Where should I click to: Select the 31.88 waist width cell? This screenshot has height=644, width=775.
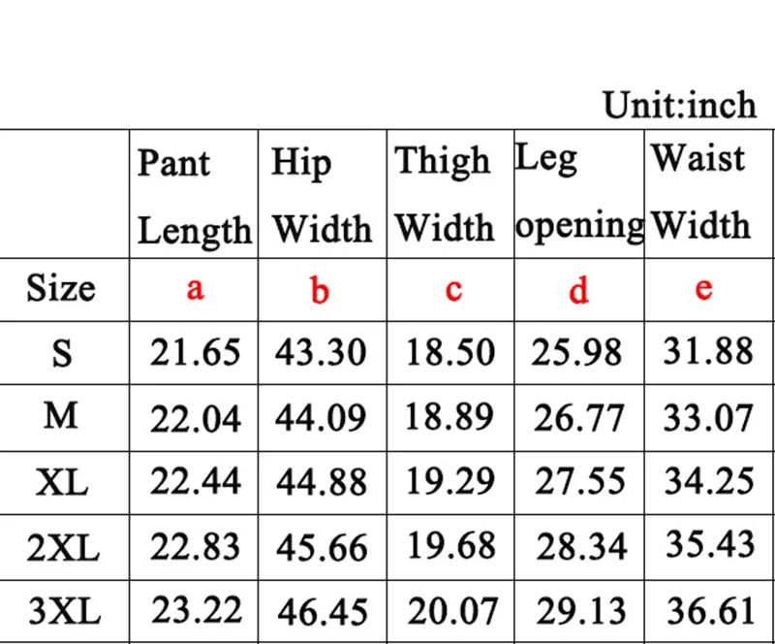point(708,350)
